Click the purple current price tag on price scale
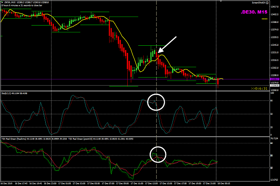Image resolution: width=280 pixels, height=186 pixels. (x=275, y=79)
